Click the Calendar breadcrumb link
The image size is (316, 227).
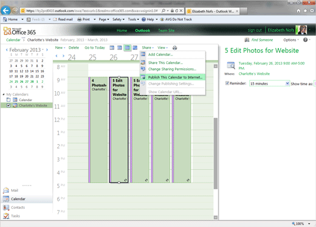(13, 40)
